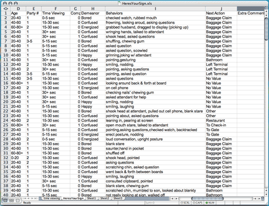
Task: Go to previous sheet tab navigation arrow
Action: point(29,198)
